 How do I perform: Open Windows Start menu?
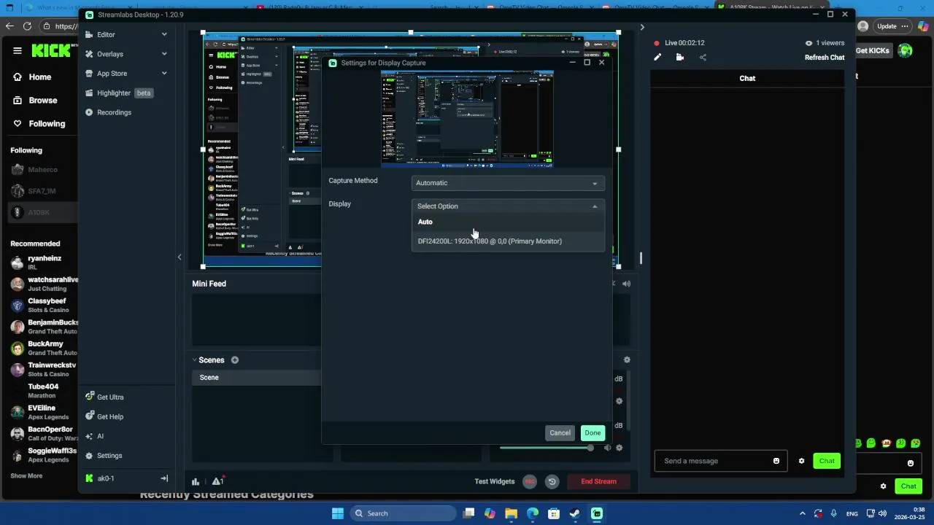click(x=337, y=513)
